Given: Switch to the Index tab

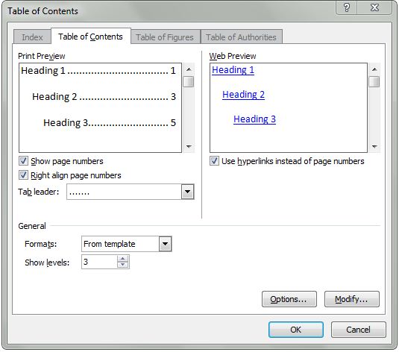Looking at the screenshot, I should [x=32, y=37].
